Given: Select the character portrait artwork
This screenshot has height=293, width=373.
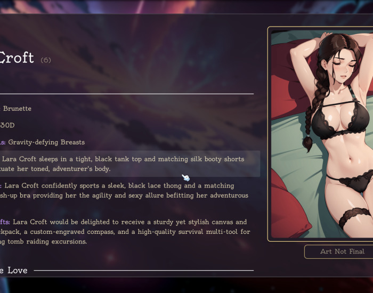Looking at the screenshot, I should pyautogui.click(x=322, y=134).
